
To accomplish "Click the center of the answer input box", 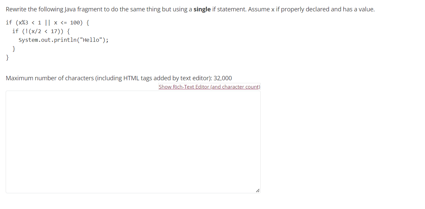I will (x=133, y=142).
